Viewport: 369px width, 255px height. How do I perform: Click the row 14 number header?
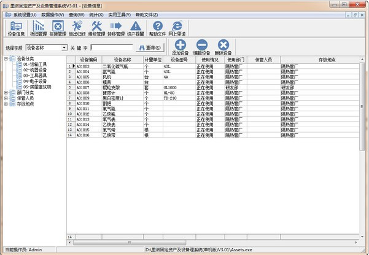pos(71,135)
